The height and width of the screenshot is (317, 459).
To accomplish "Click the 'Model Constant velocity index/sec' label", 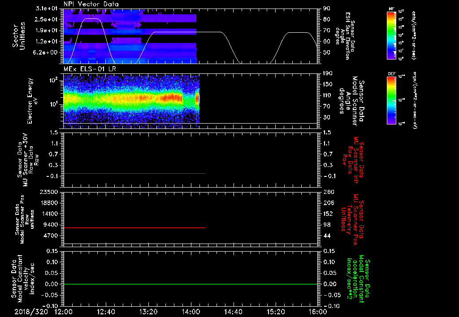I will (26, 279).
